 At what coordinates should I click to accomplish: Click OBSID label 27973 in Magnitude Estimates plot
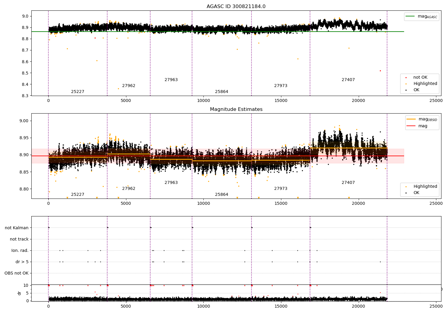[x=281, y=189]
